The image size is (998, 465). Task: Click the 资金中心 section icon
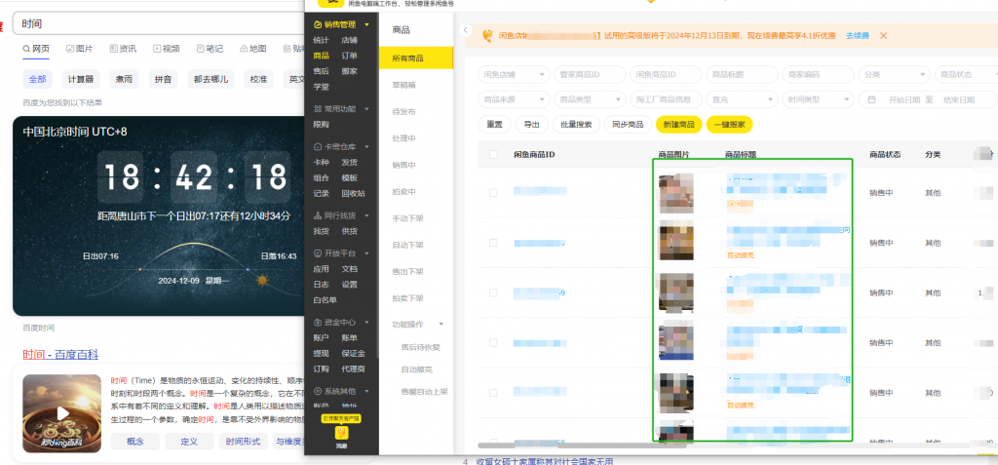[x=319, y=323]
